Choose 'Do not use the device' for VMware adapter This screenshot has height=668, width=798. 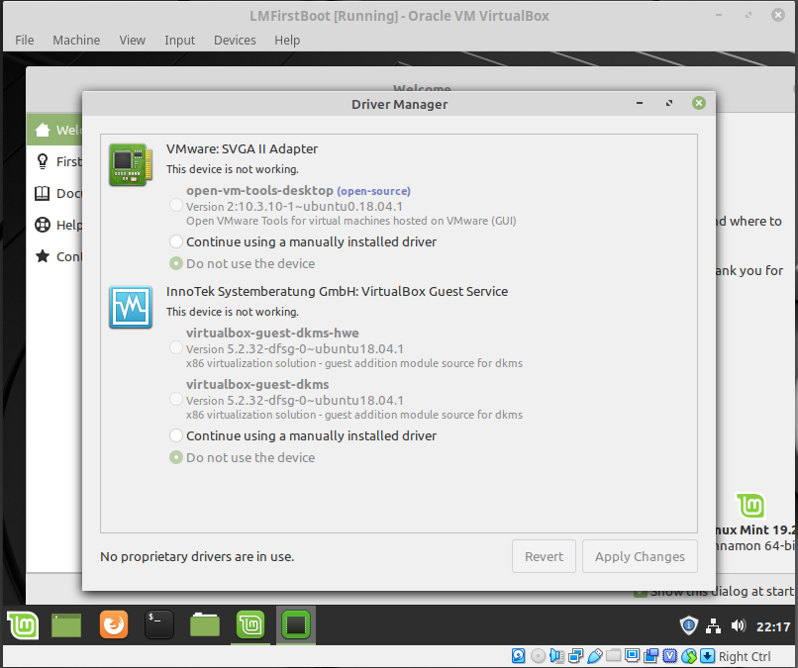[x=176, y=263]
